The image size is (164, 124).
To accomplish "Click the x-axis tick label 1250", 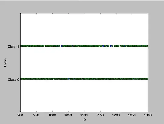I will pyautogui.click(x=132, y=115).
